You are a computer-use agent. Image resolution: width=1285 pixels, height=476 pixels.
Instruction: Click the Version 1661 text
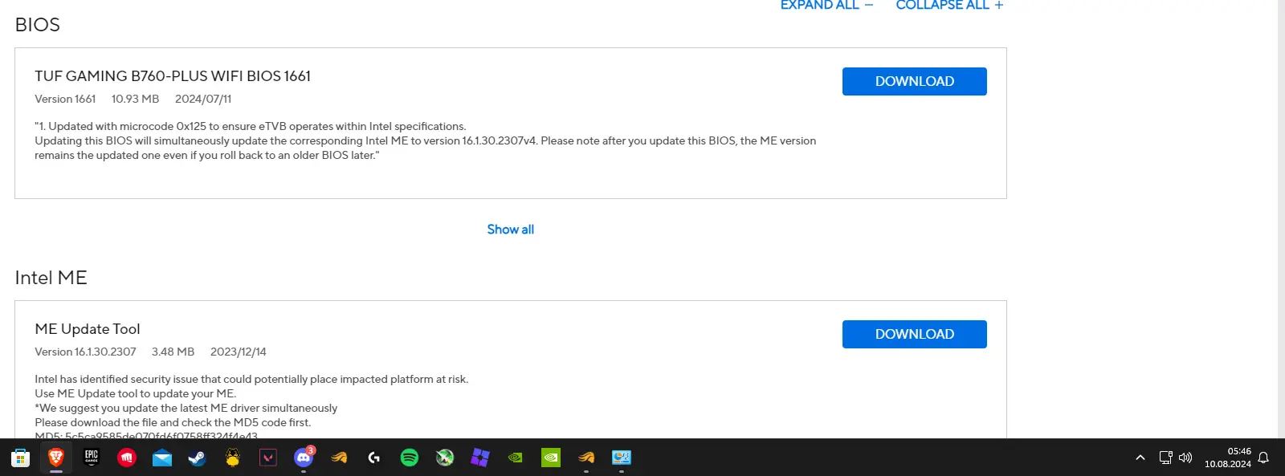click(x=65, y=99)
